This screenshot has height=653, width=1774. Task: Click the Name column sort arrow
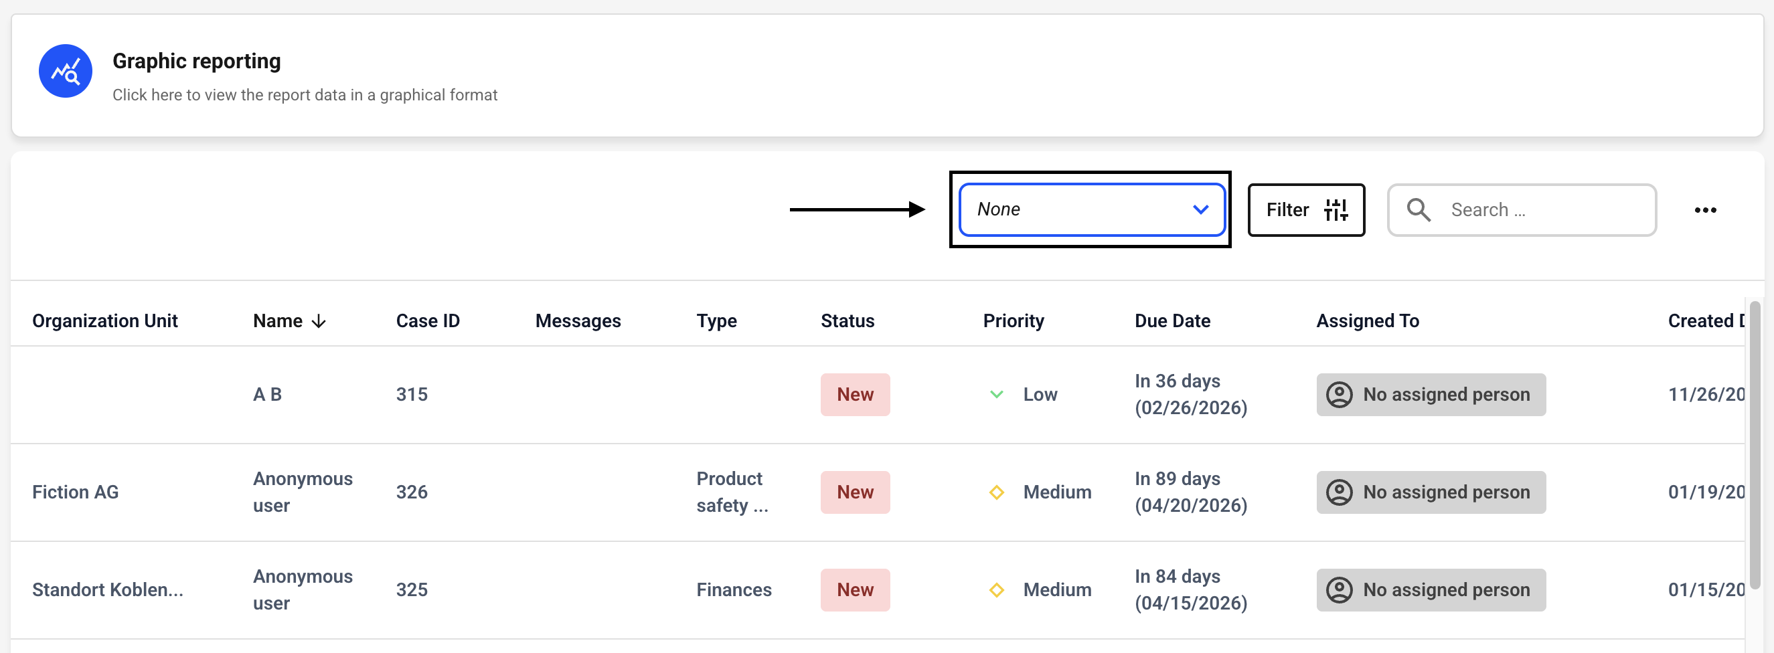[319, 321]
